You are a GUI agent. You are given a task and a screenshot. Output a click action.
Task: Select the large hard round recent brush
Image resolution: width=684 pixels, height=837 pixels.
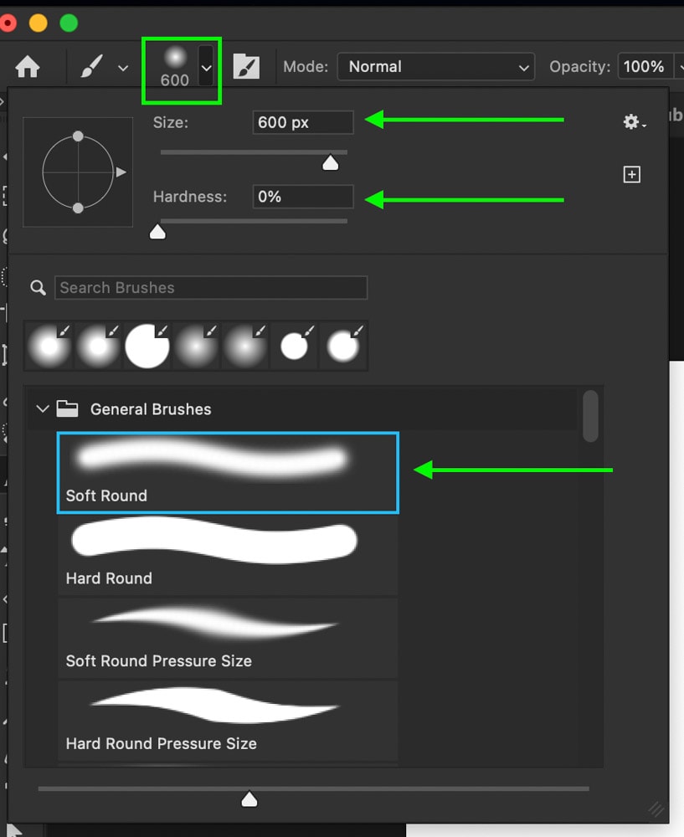click(147, 346)
